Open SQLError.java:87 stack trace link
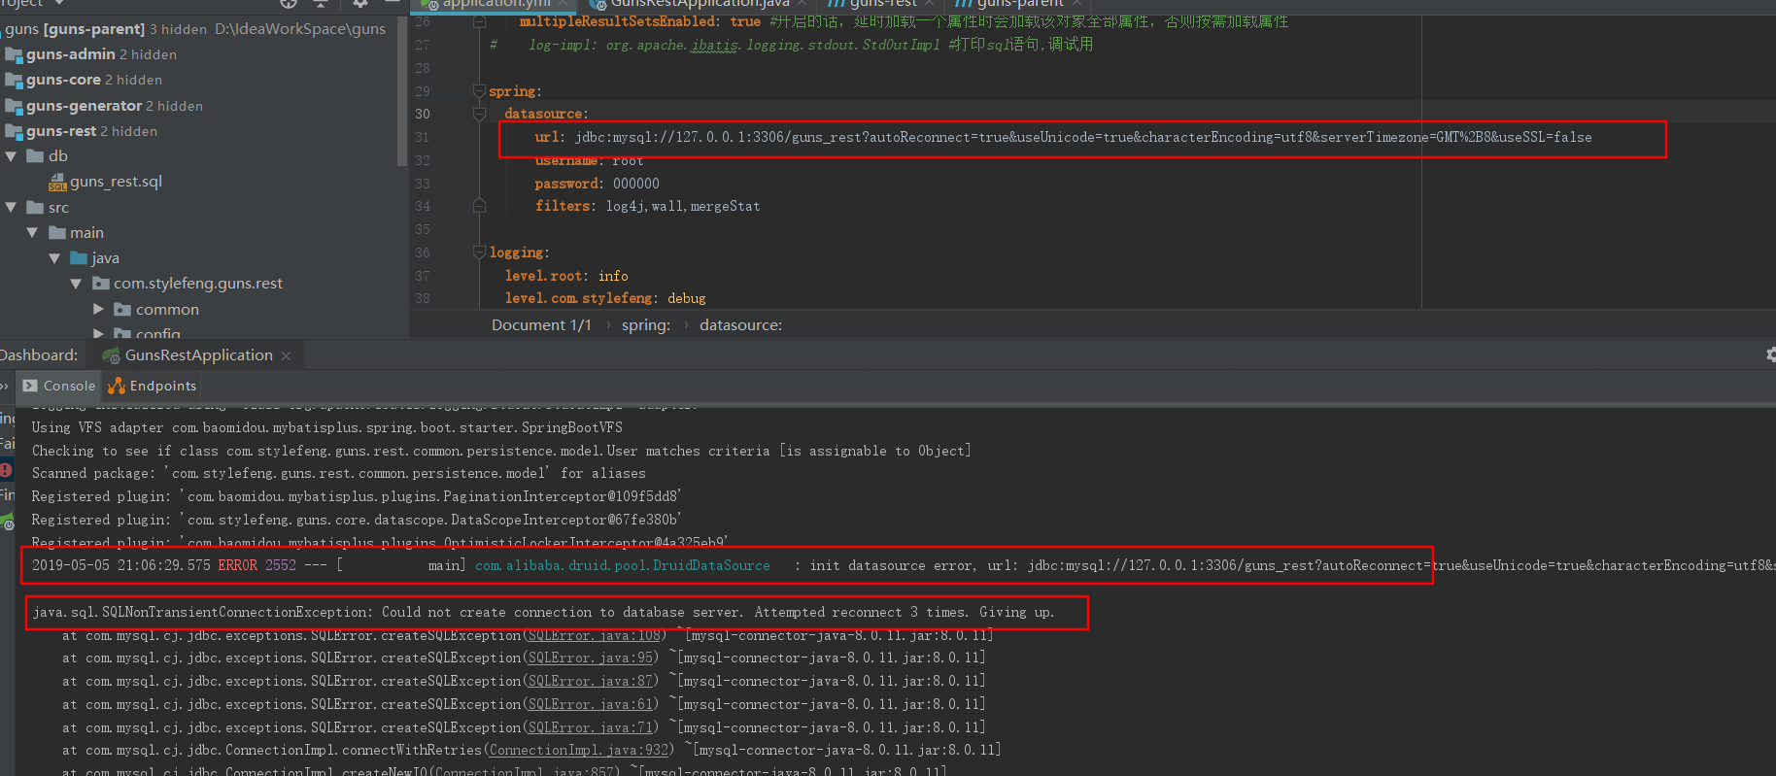Screen dimensions: 1776x776 click(591, 682)
